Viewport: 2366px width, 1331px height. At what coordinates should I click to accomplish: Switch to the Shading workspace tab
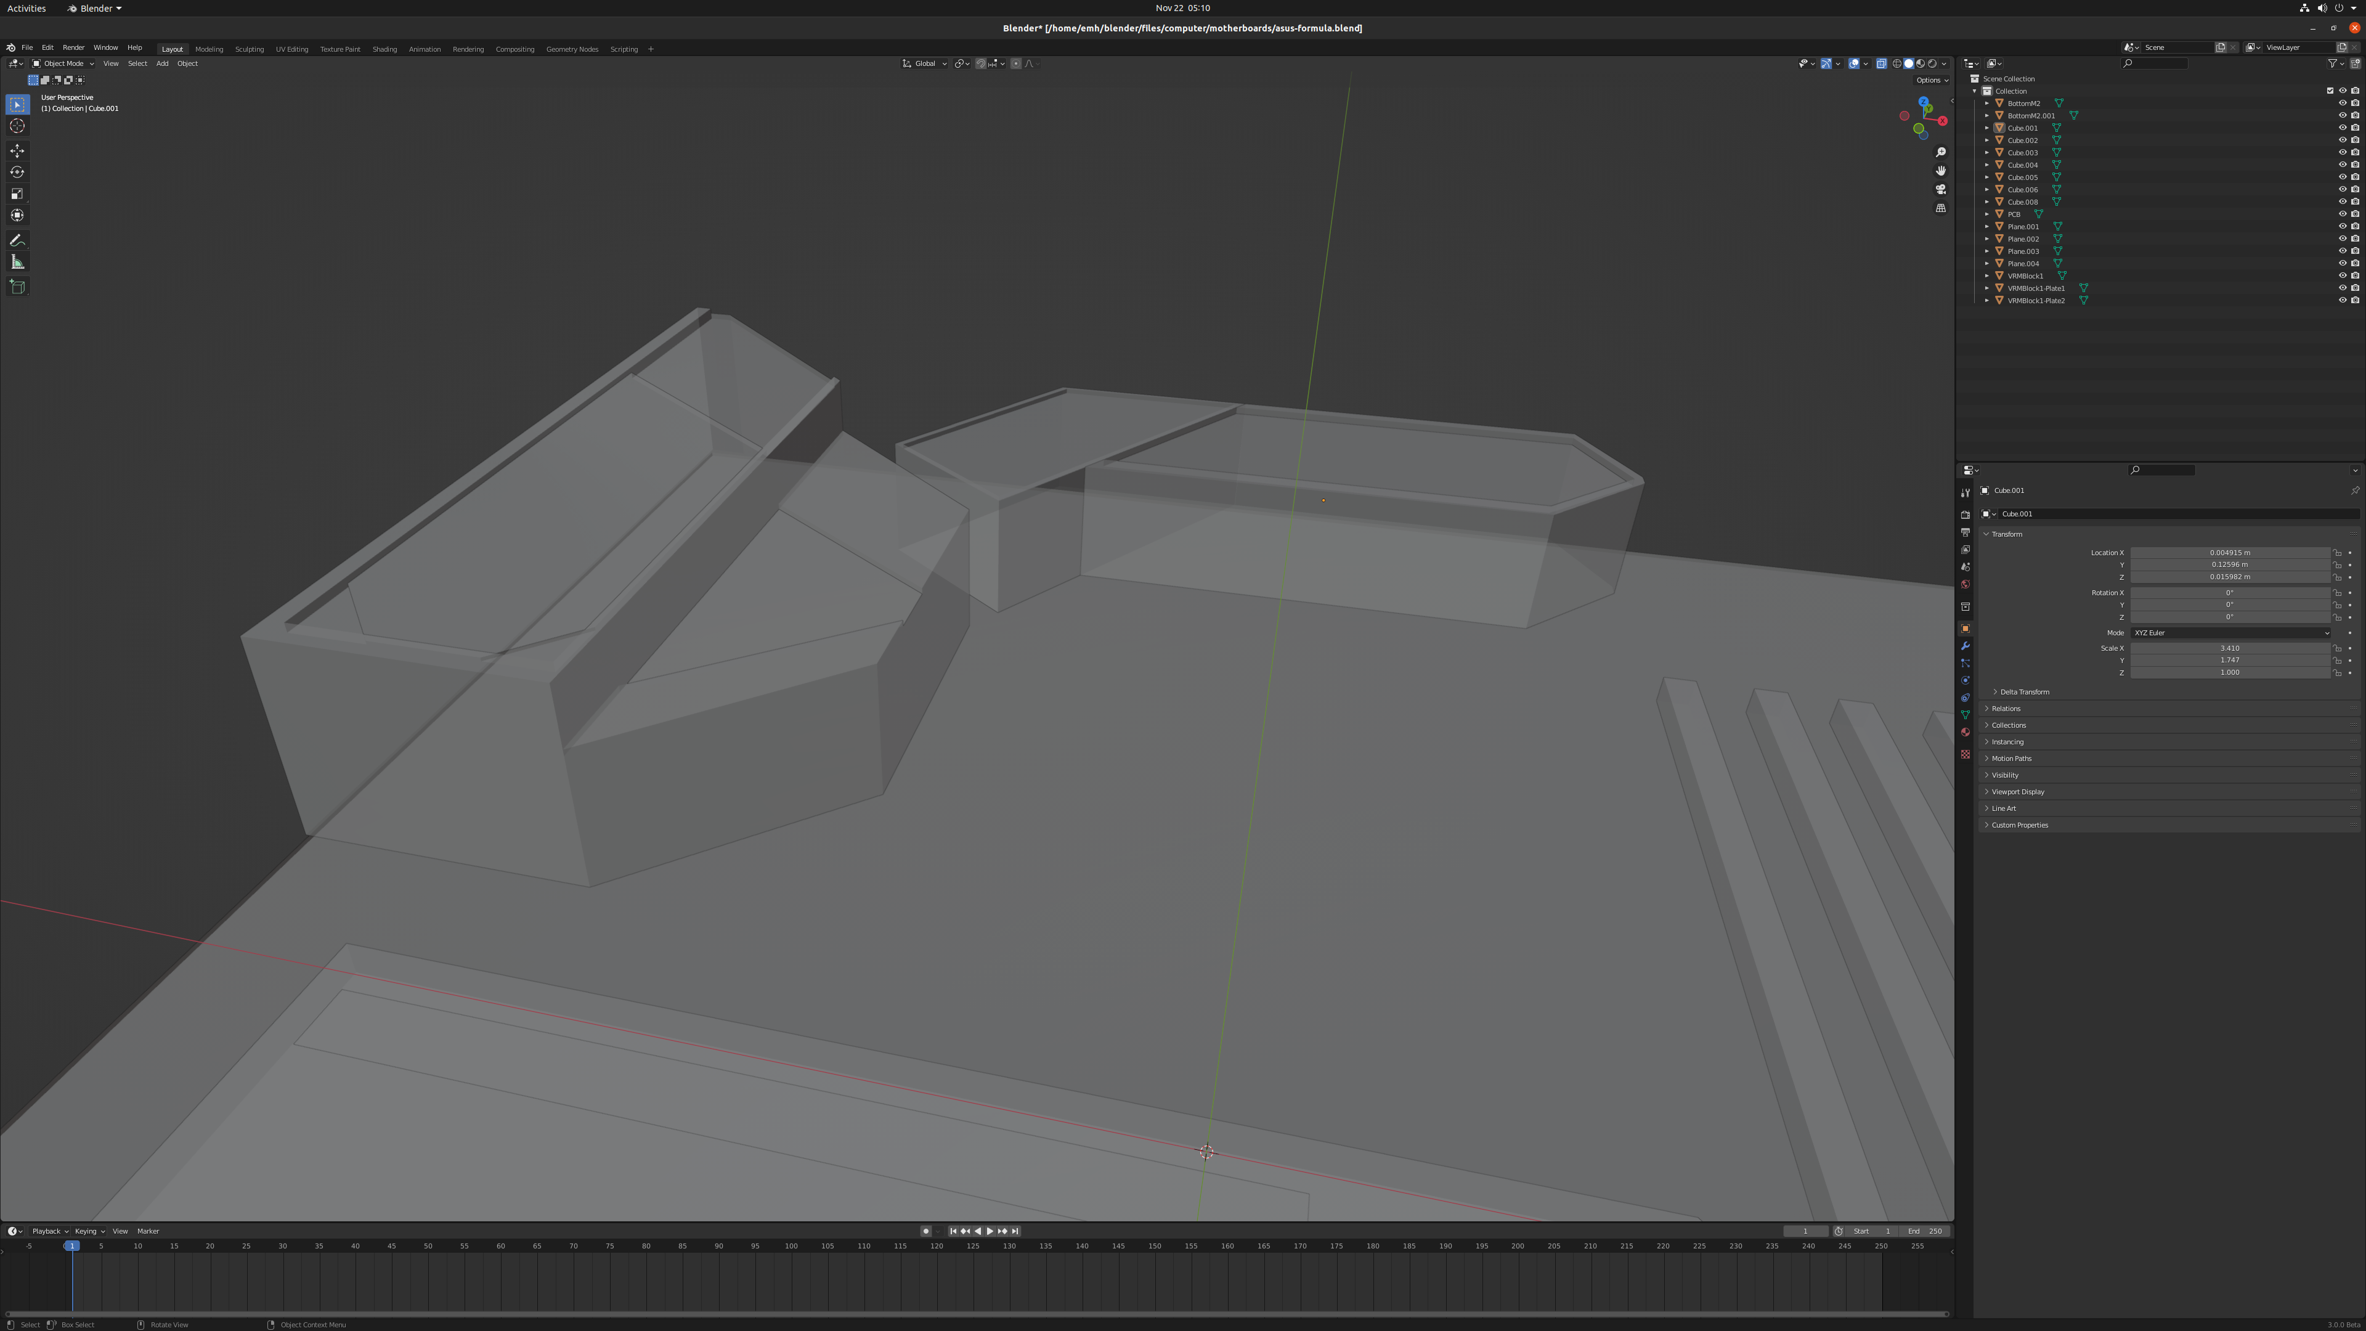(385, 49)
